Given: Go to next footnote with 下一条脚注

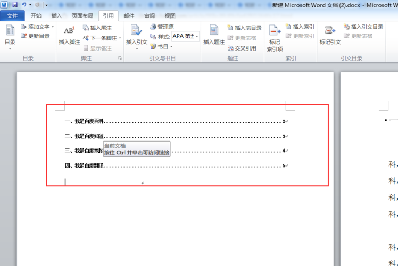Looking at the screenshot, I should coord(100,38).
